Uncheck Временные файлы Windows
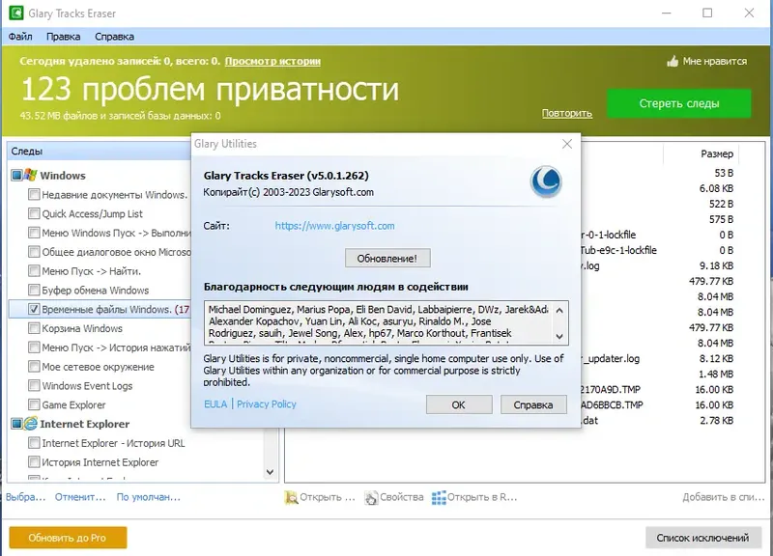Image resolution: width=773 pixels, height=556 pixels. (34, 309)
